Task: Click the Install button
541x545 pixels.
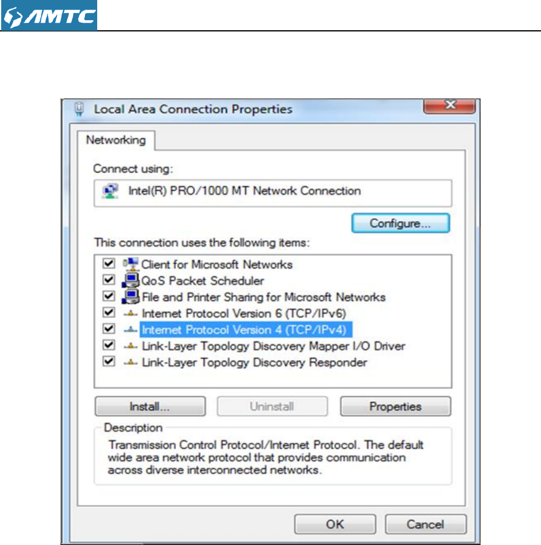Action: pyautogui.click(x=150, y=406)
